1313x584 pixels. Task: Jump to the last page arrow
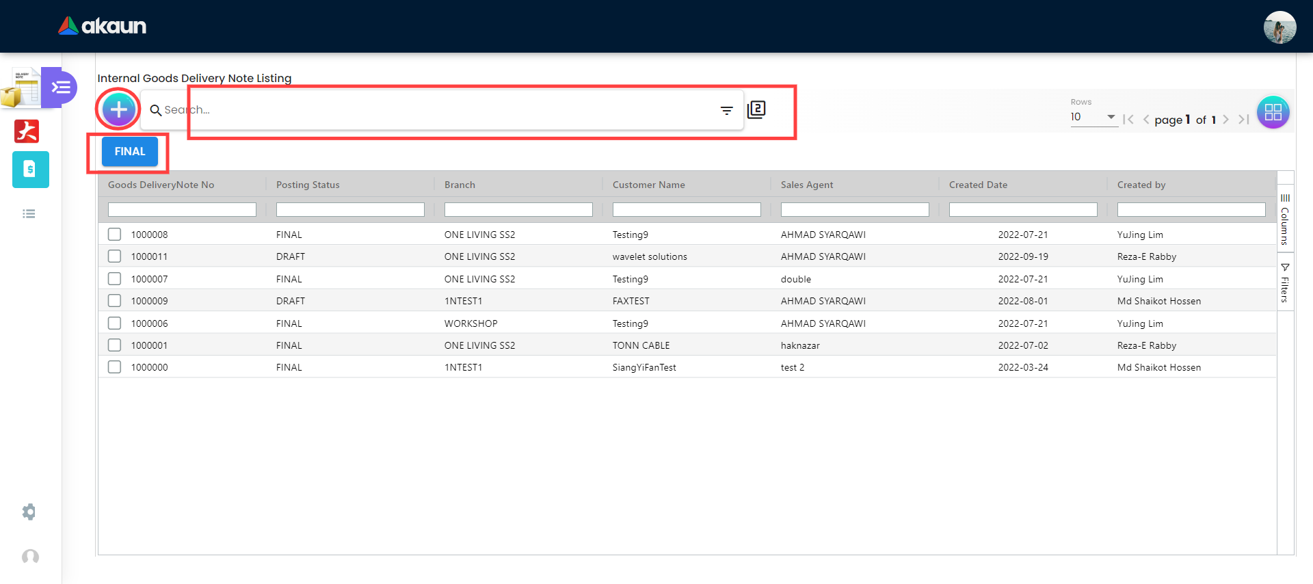tap(1244, 120)
